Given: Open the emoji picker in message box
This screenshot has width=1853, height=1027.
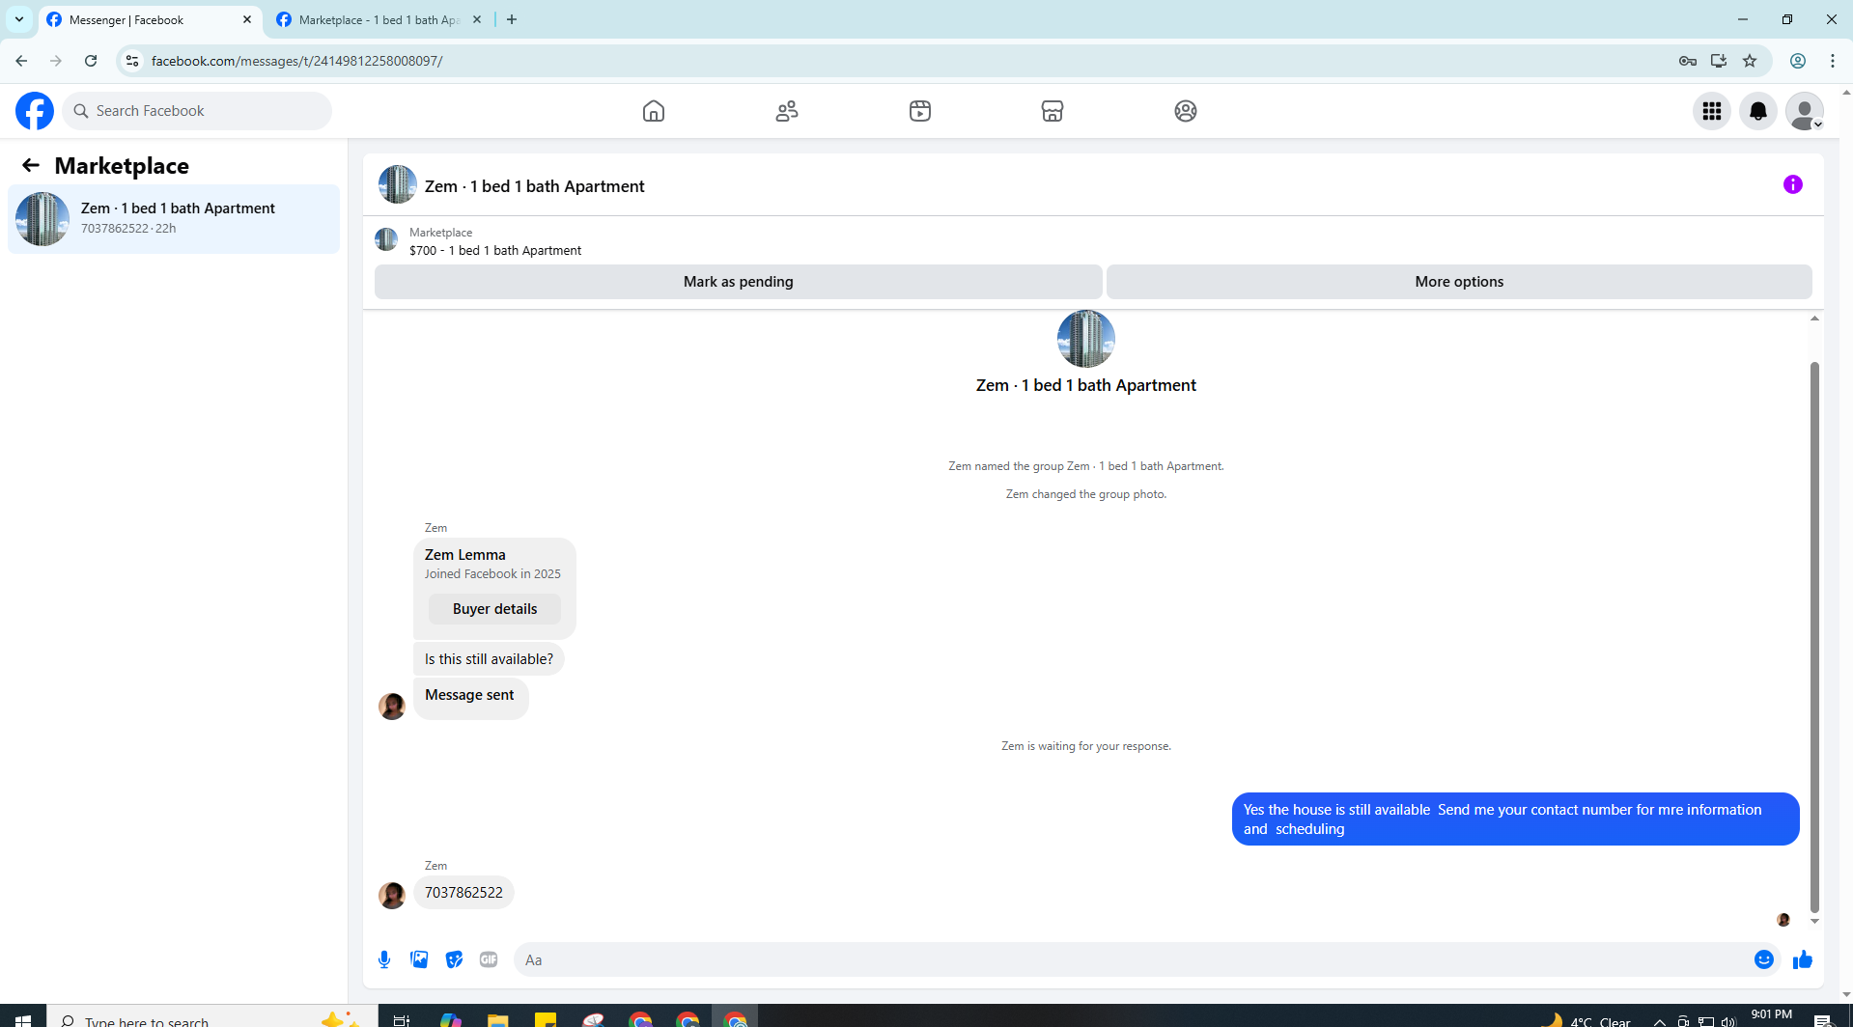Looking at the screenshot, I should pyautogui.click(x=1764, y=959).
